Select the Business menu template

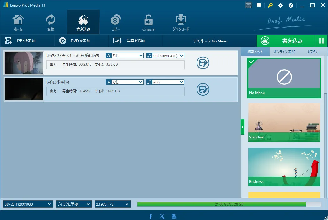[284, 167]
